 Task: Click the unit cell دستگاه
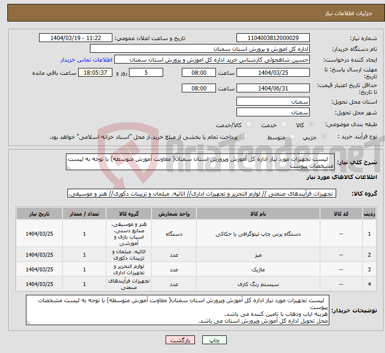(x=174, y=234)
